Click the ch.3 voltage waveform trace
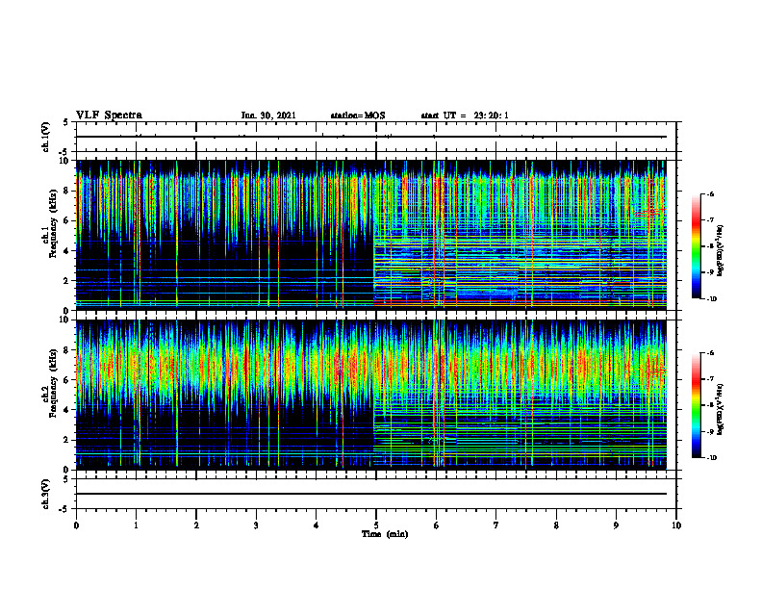Viewport: 762px width, 589px height. pos(370,494)
